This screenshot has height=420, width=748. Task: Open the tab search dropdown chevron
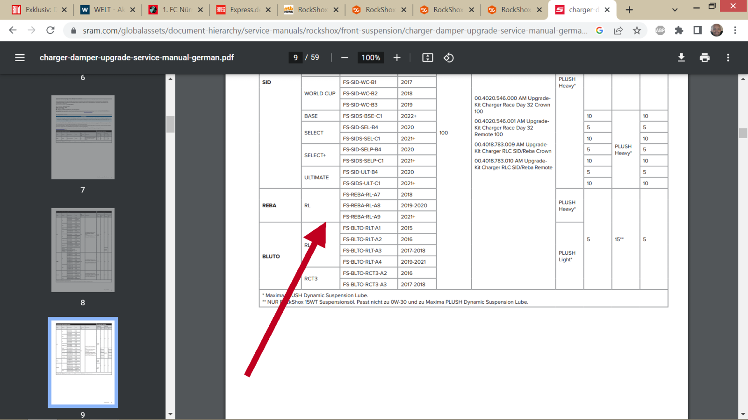(x=675, y=10)
